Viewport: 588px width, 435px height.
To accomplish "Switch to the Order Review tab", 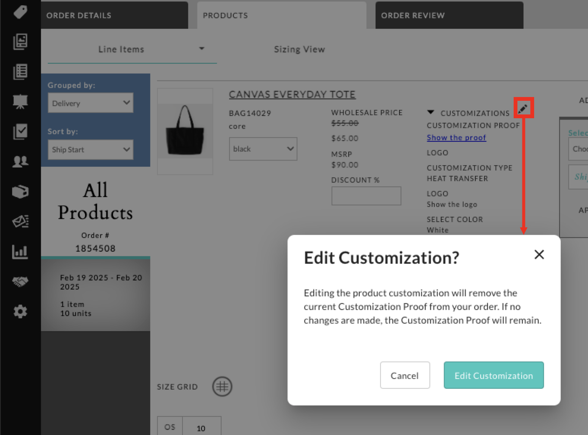I will pyautogui.click(x=449, y=16).
